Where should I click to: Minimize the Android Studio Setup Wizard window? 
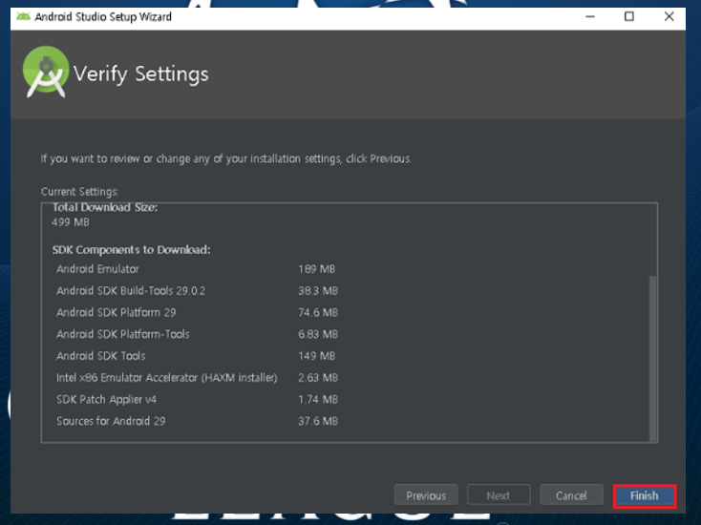[x=590, y=16]
